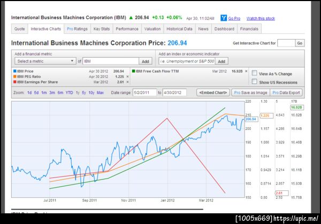The width and height of the screenshot is (321, 224).
Task: Click the red Earnings Per Share color square
Action: [x=15, y=82]
